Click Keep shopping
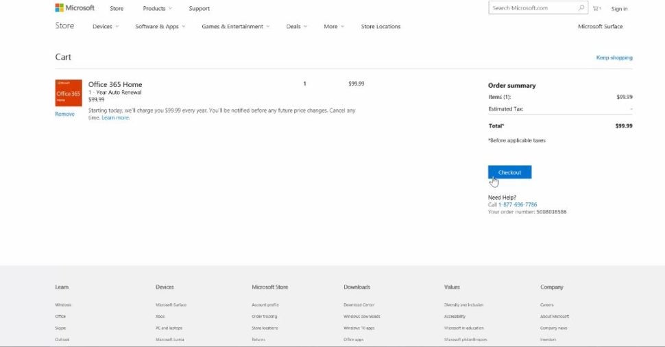This screenshot has width=665, height=347. point(614,58)
